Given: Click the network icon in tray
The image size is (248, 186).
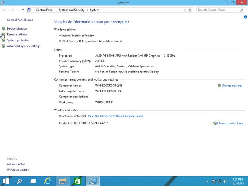Looking at the screenshot, I should tap(219, 181).
